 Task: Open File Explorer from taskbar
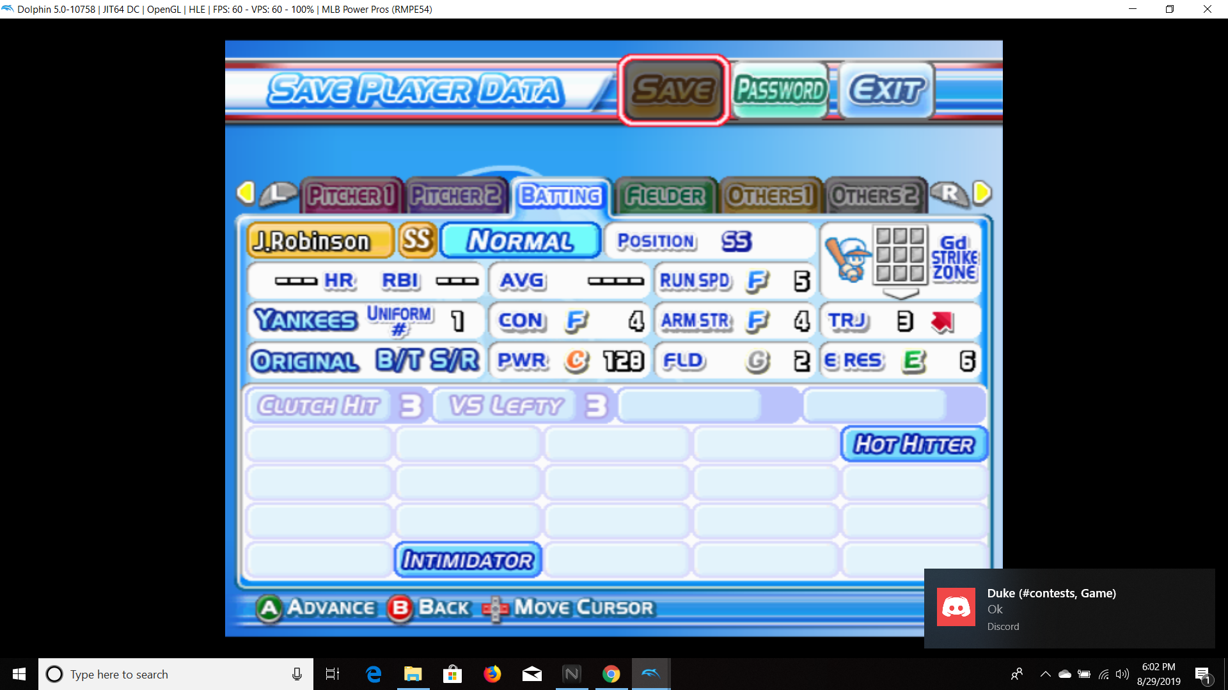point(413,674)
